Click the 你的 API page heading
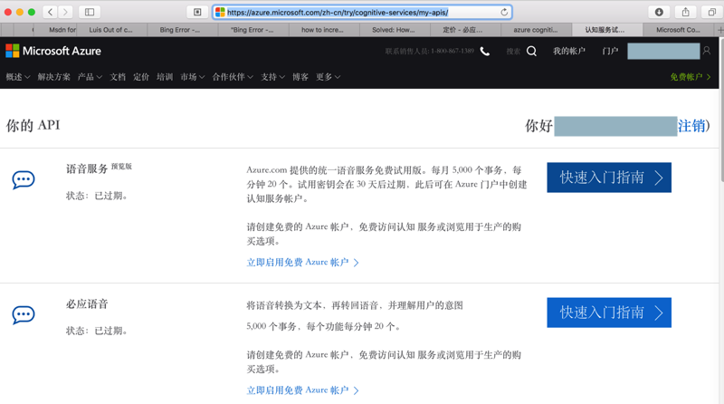The image size is (724, 404). (33, 125)
